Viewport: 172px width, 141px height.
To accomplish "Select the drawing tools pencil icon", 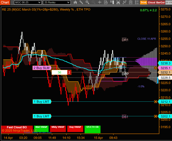I will [x=81, y=2].
